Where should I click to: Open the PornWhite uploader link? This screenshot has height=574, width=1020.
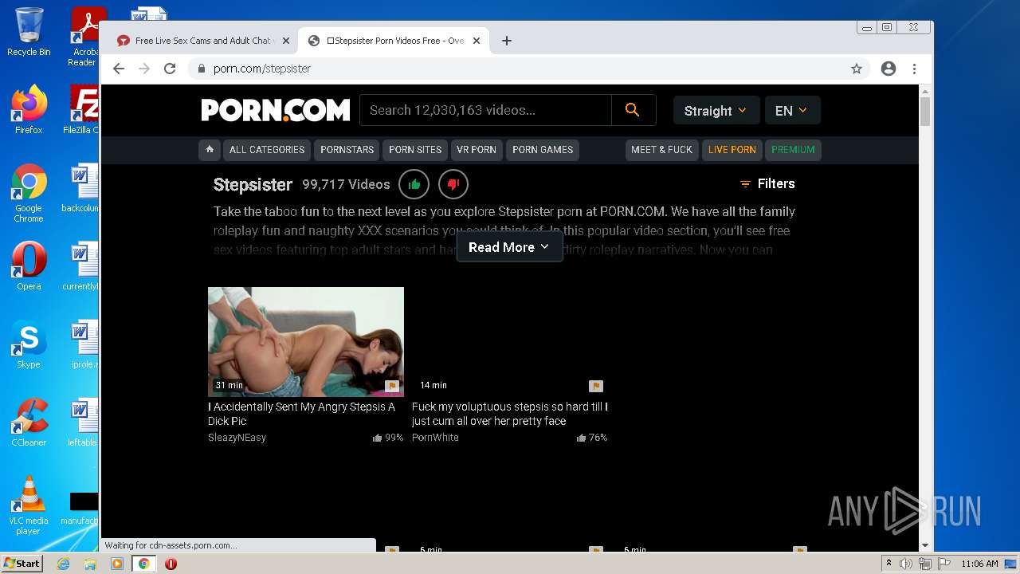[x=435, y=438]
